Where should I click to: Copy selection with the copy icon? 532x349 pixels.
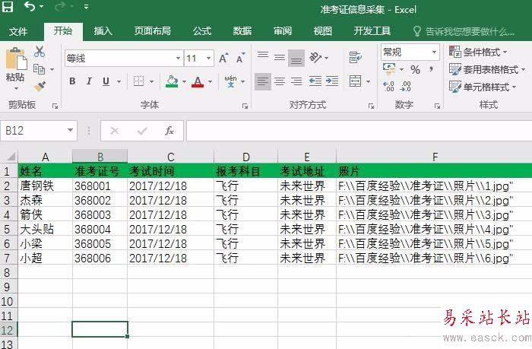pos(40,69)
